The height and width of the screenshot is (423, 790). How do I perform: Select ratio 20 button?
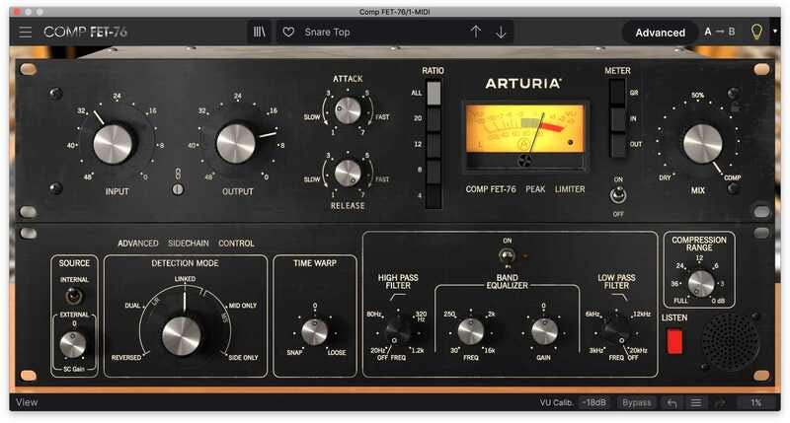point(433,117)
